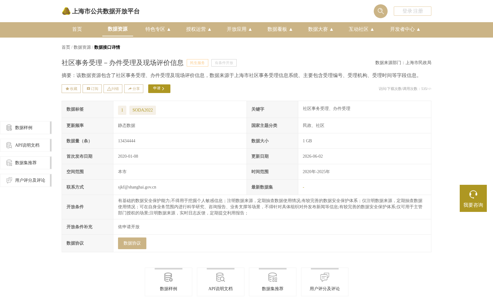Image resolution: width=493 pixels, height=308 pixels.
Task: Expand the 数据看板 menu
Action: (280, 29)
